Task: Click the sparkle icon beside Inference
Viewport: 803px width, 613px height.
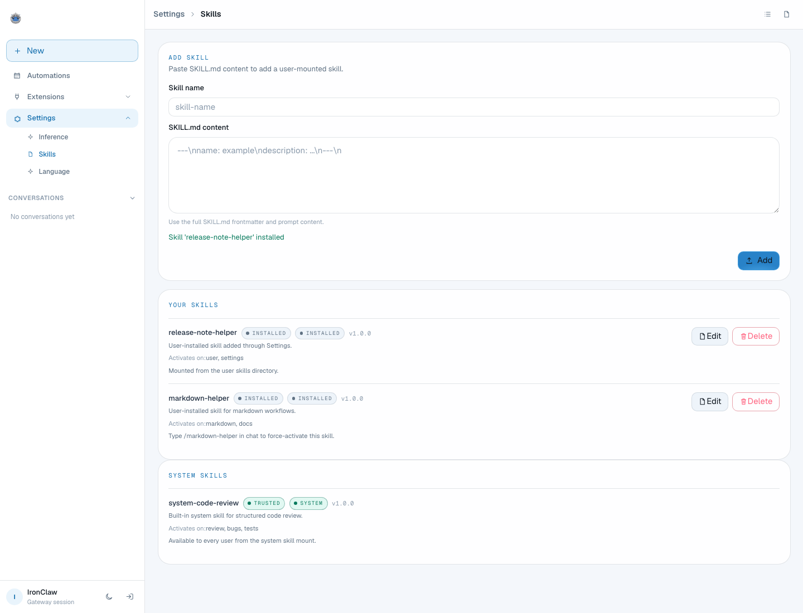Action: tap(31, 137)
